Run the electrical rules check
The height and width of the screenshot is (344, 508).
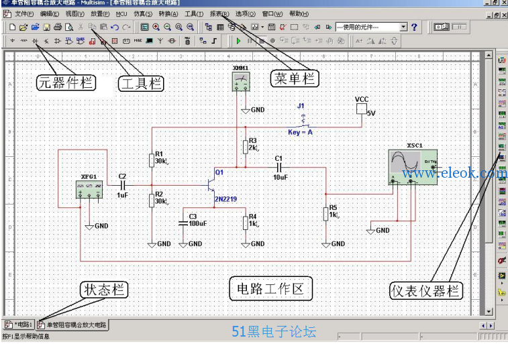coord(283,27)
